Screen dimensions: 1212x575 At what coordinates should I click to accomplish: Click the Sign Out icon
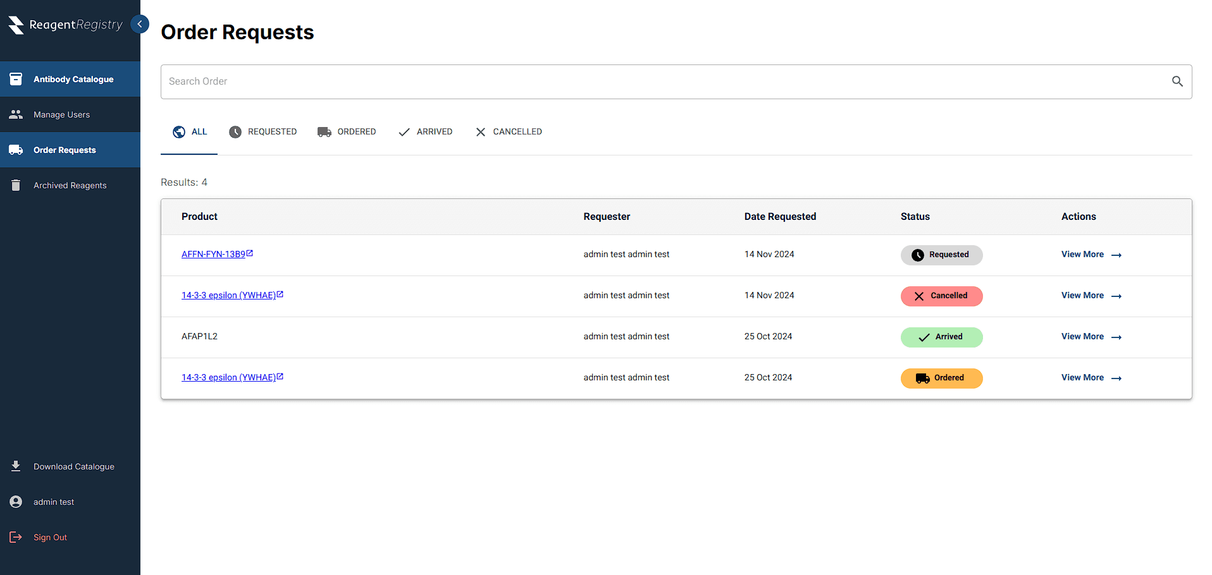tap(16, 537)
